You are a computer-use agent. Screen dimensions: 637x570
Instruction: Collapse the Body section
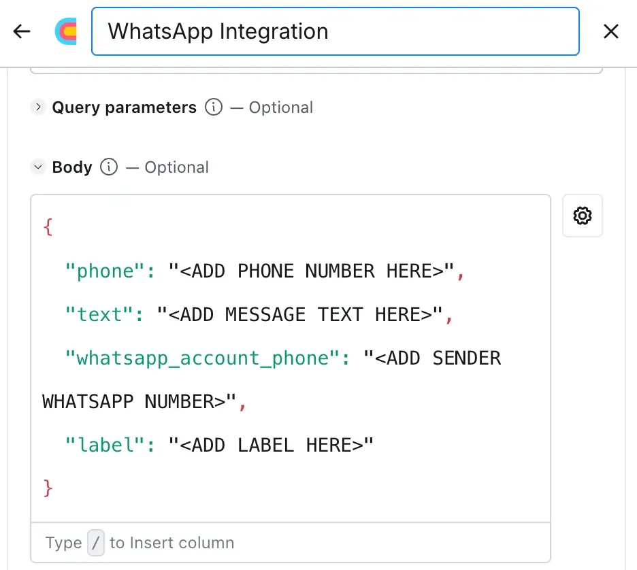pos(38,167)
